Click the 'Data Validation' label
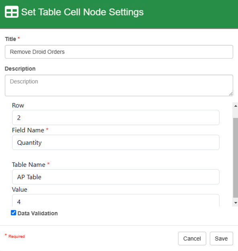 37,213
